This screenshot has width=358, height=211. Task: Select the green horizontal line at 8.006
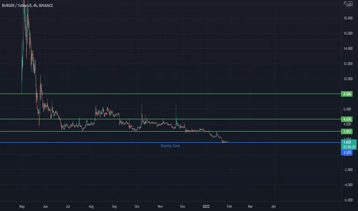[x=170, y=94]
